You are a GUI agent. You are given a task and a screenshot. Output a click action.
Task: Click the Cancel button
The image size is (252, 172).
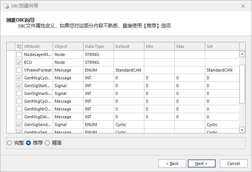pyautogui.click(x=233, y=163)
